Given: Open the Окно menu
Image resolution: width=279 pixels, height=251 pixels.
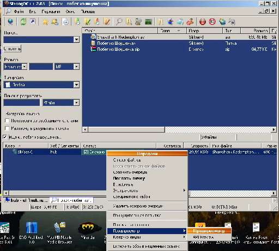Looking at the screenshot, I should coord(70,11).
